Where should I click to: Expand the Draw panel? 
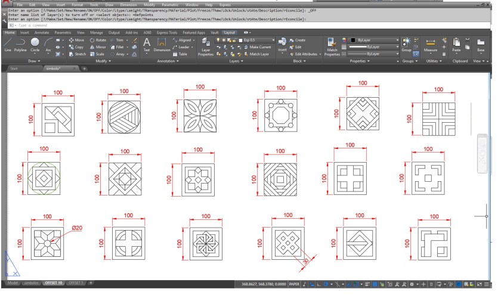coord(34,61)
